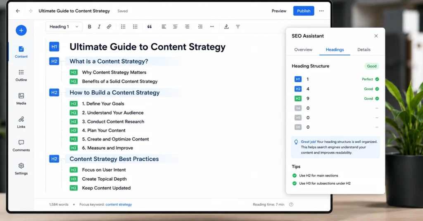Apply the first bulleted list icon
The height and width of the screenshot is (221, 423).
123,27
